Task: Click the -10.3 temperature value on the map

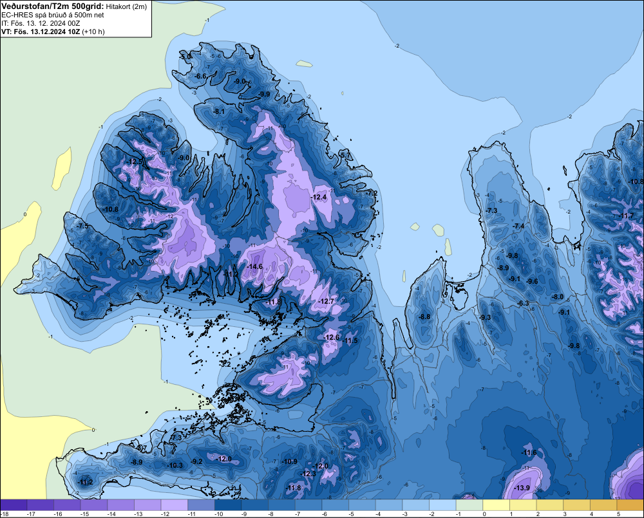Action: (175, 465)
